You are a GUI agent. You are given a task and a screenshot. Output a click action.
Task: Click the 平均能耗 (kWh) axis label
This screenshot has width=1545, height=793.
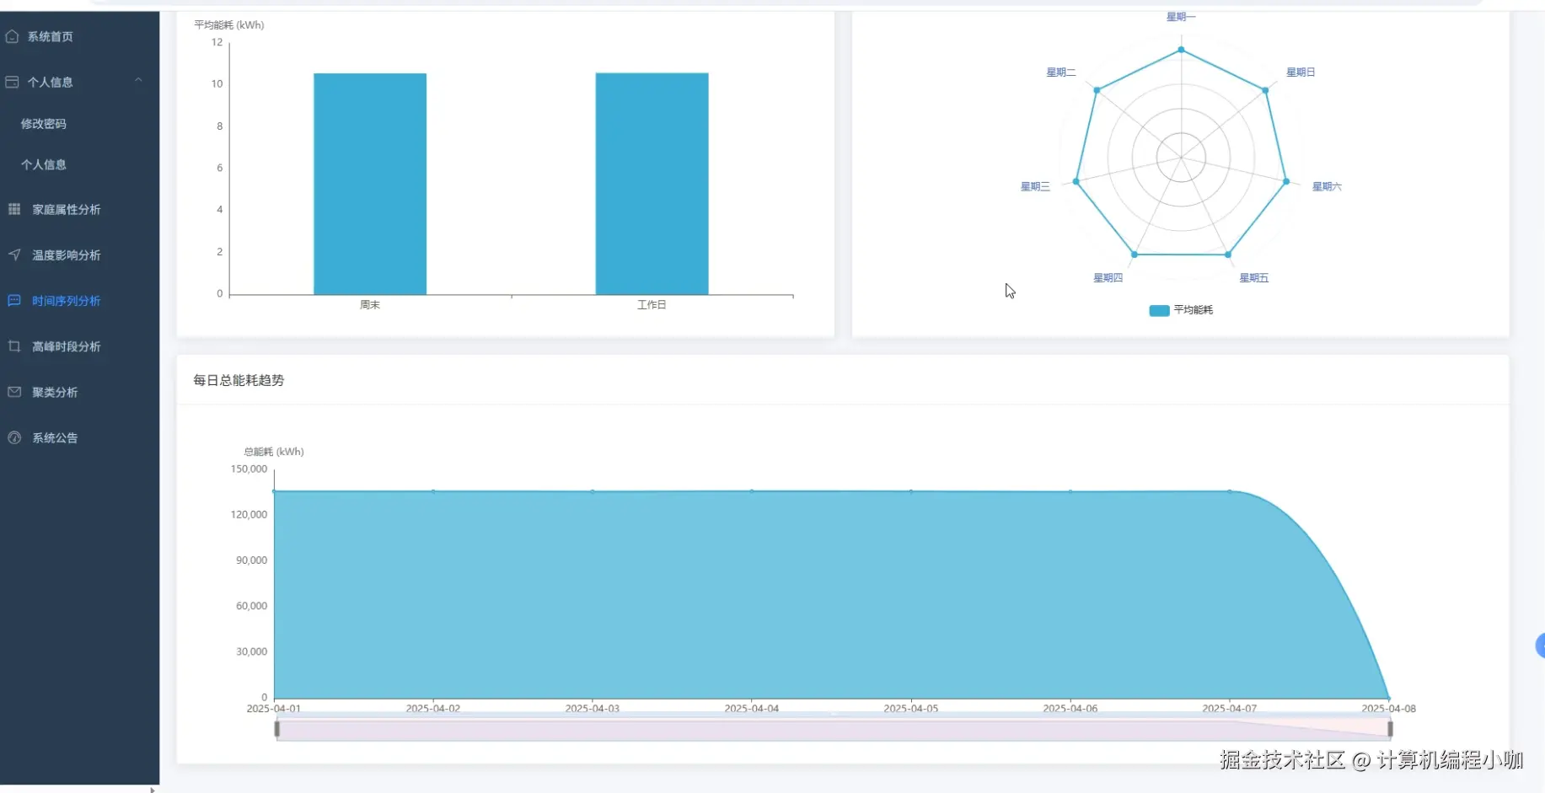(229, 25)
